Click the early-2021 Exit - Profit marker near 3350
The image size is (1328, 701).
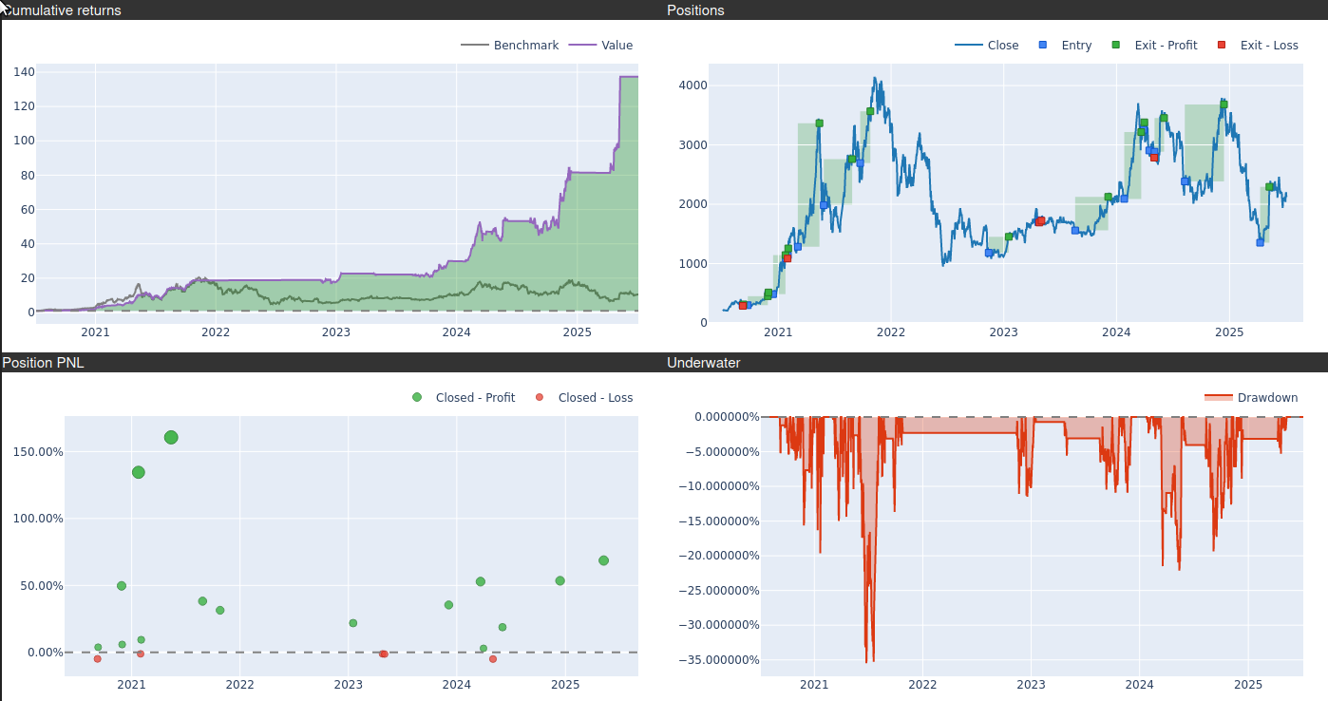tap(819, 123)
